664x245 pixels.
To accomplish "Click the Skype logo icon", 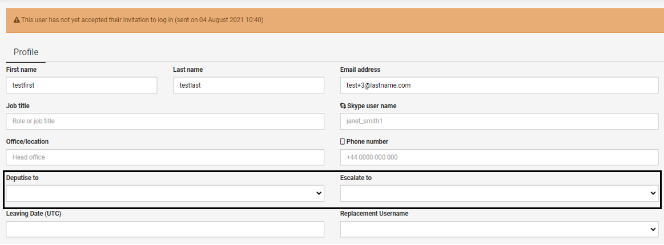I will tap(343, 106).
